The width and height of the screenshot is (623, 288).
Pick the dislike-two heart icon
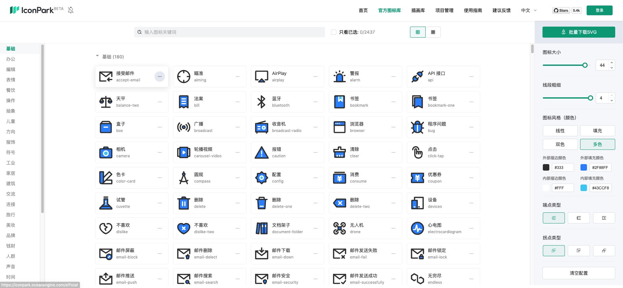[184, 228]
